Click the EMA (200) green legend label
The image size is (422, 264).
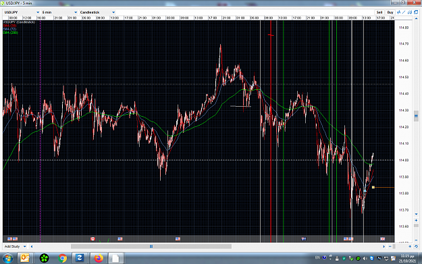click(11, 32)
